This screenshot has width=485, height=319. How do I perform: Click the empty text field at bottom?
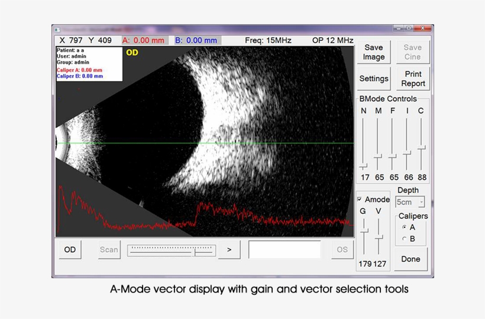pyautogui.click(x=284, y=250)
